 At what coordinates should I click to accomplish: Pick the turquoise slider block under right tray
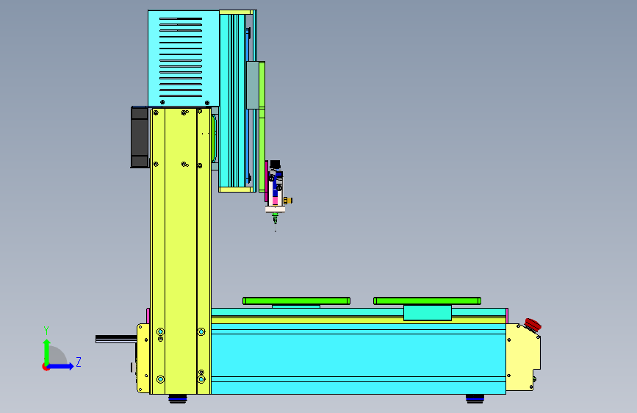[428, 312]
